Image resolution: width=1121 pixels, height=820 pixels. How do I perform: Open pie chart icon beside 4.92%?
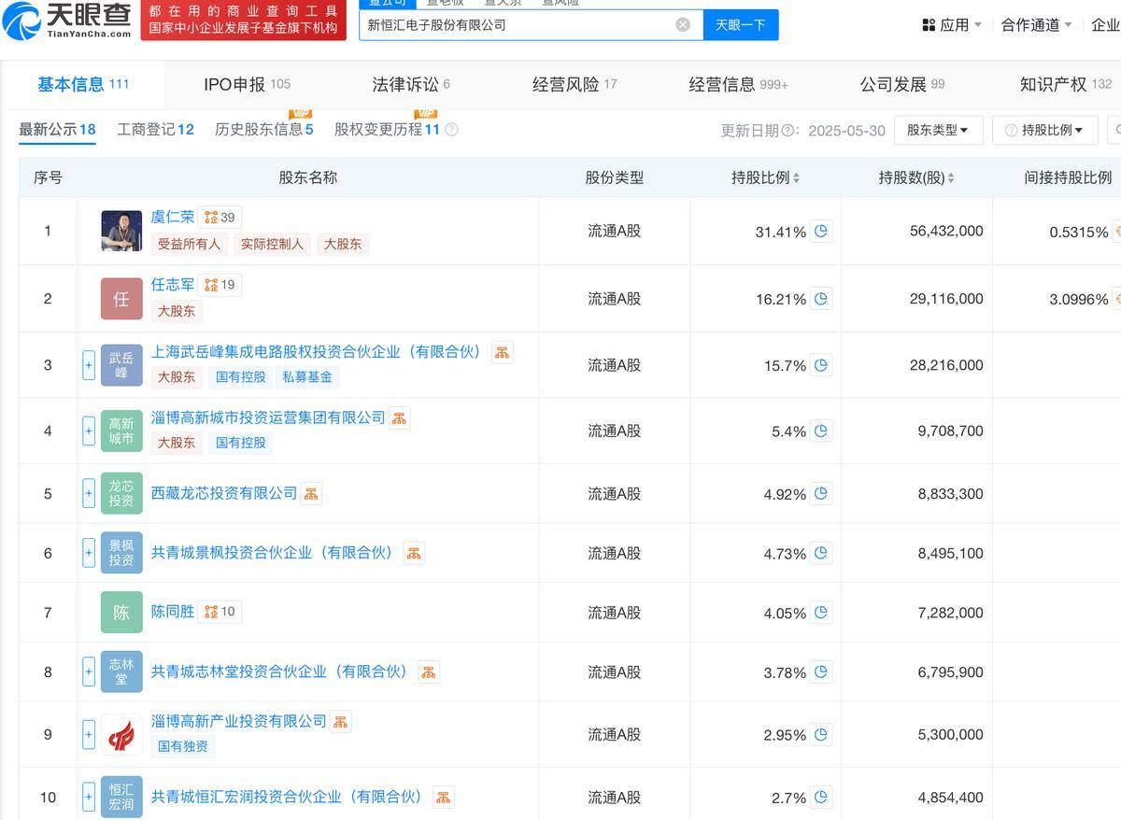pos(821,494)
